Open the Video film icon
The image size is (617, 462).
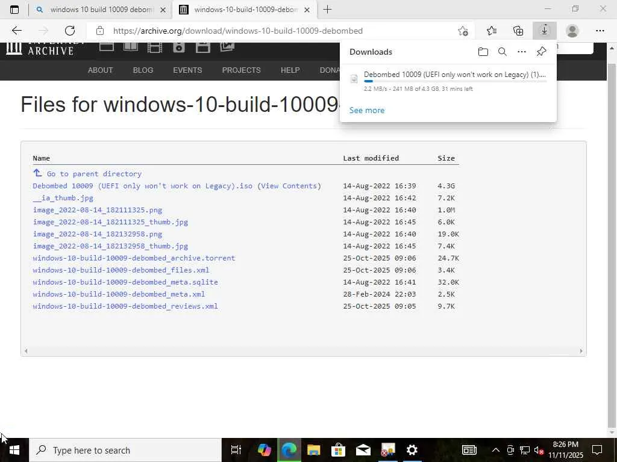tap(155, 47)
